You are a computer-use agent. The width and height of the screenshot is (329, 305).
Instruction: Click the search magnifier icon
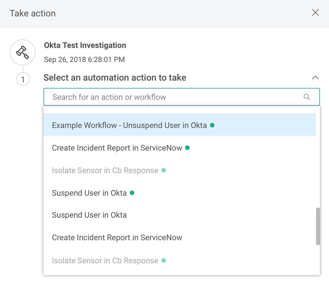pyautogui.click(x=307, y=97)
